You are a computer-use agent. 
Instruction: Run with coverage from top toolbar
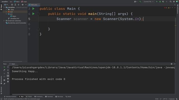coord(163,2)
